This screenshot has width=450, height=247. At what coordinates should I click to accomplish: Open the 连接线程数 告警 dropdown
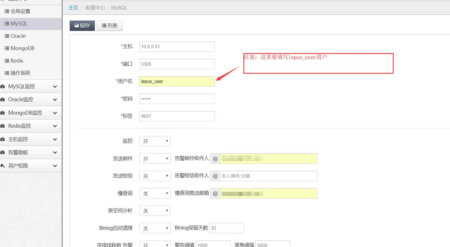(155, 244)
